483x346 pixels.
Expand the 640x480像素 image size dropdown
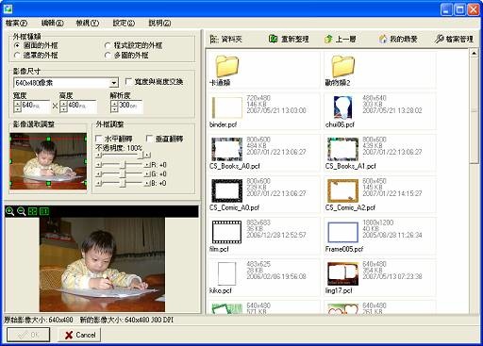click(x=113, y=83)
